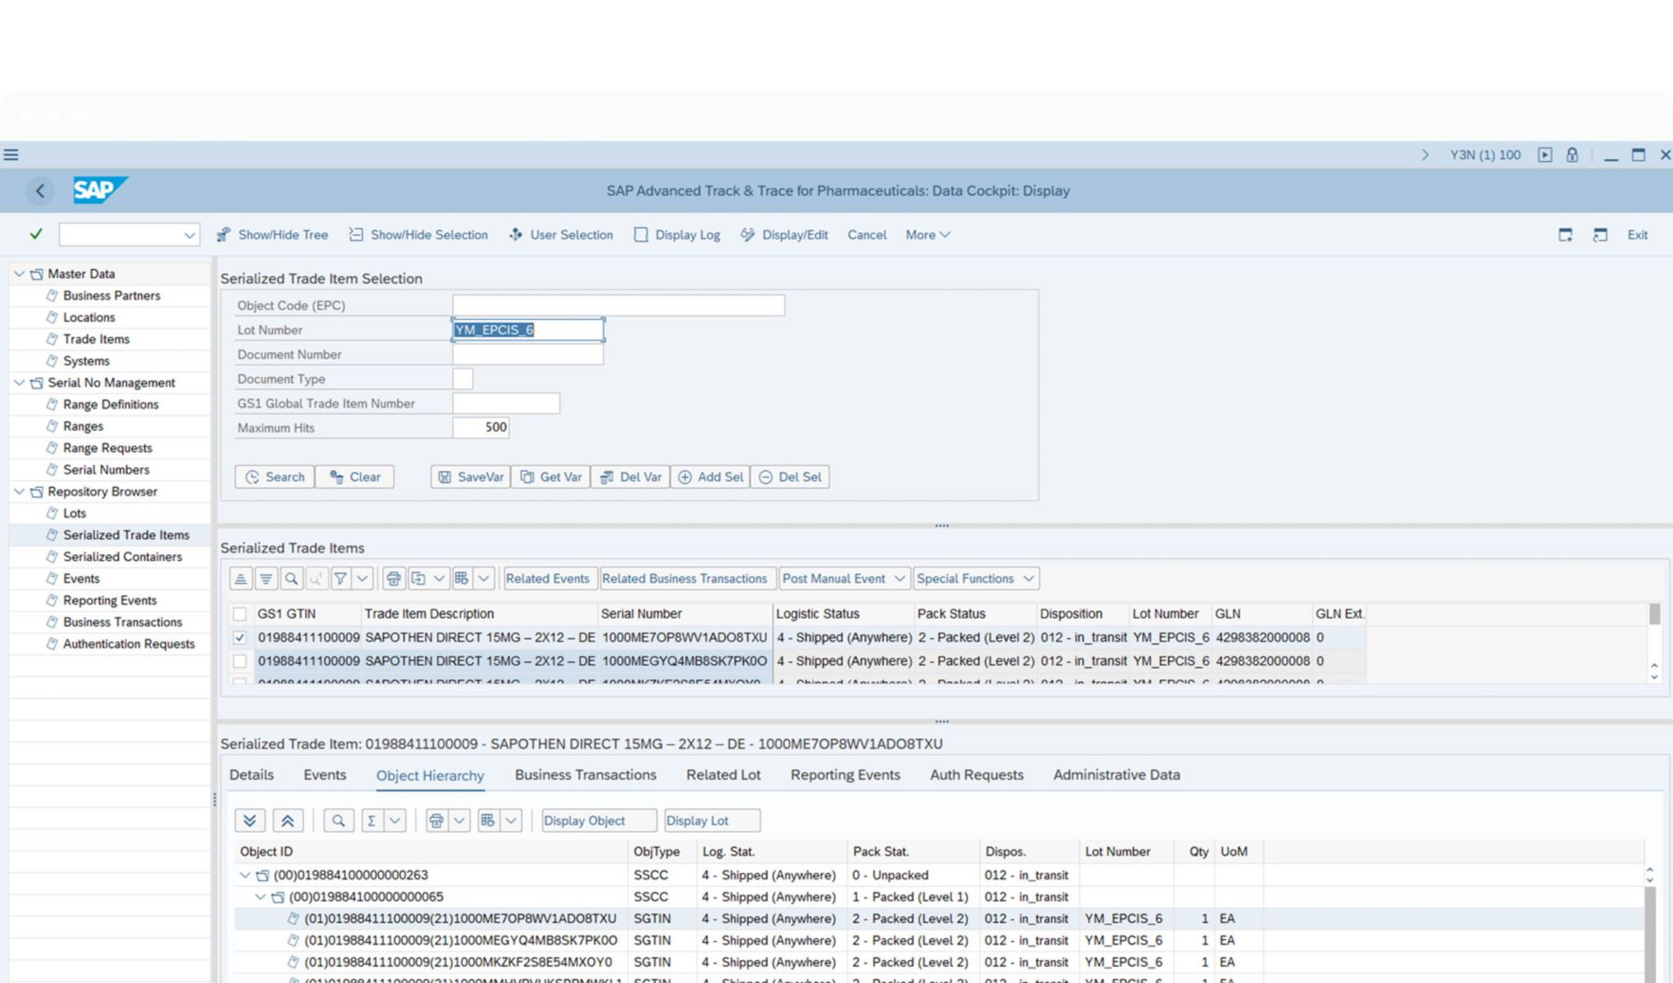Viewport: 1673px width, 983px height.
Task: Click the Object Code (EPC) input field
Action: (x=618, y=305)
